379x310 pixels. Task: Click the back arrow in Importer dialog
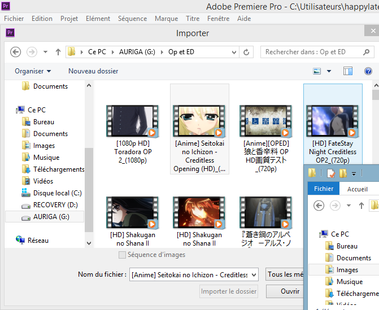15,52
